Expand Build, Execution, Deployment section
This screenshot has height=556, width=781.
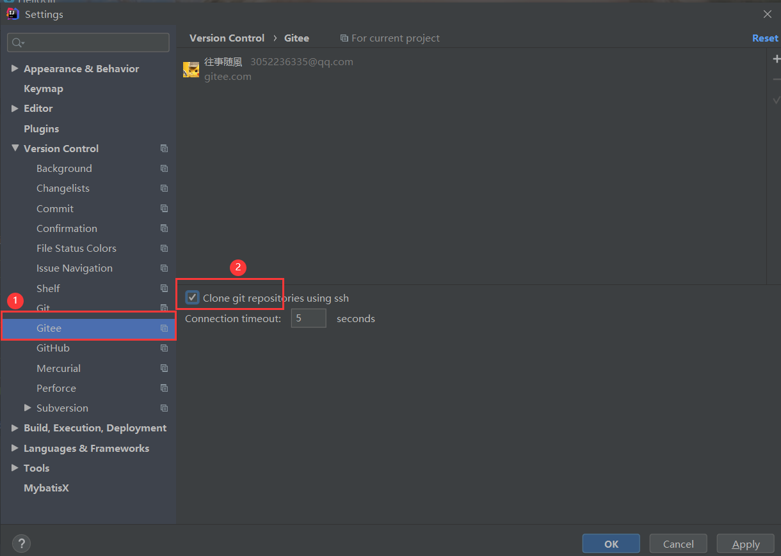click(15, 428)
